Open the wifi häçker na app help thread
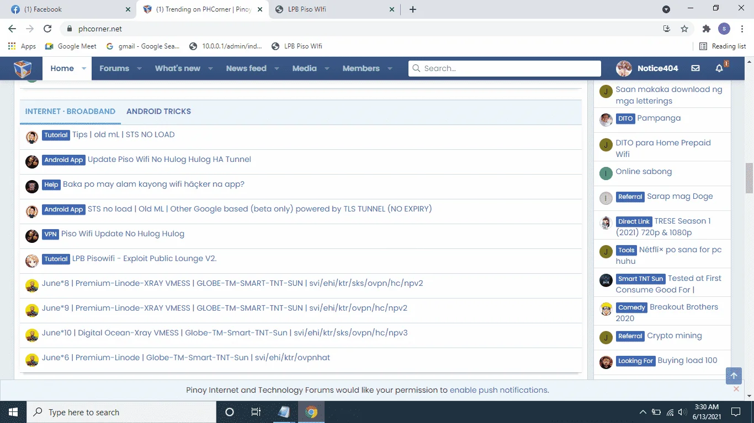Viewport: 754px width, 423px height. tap(153, 184)
